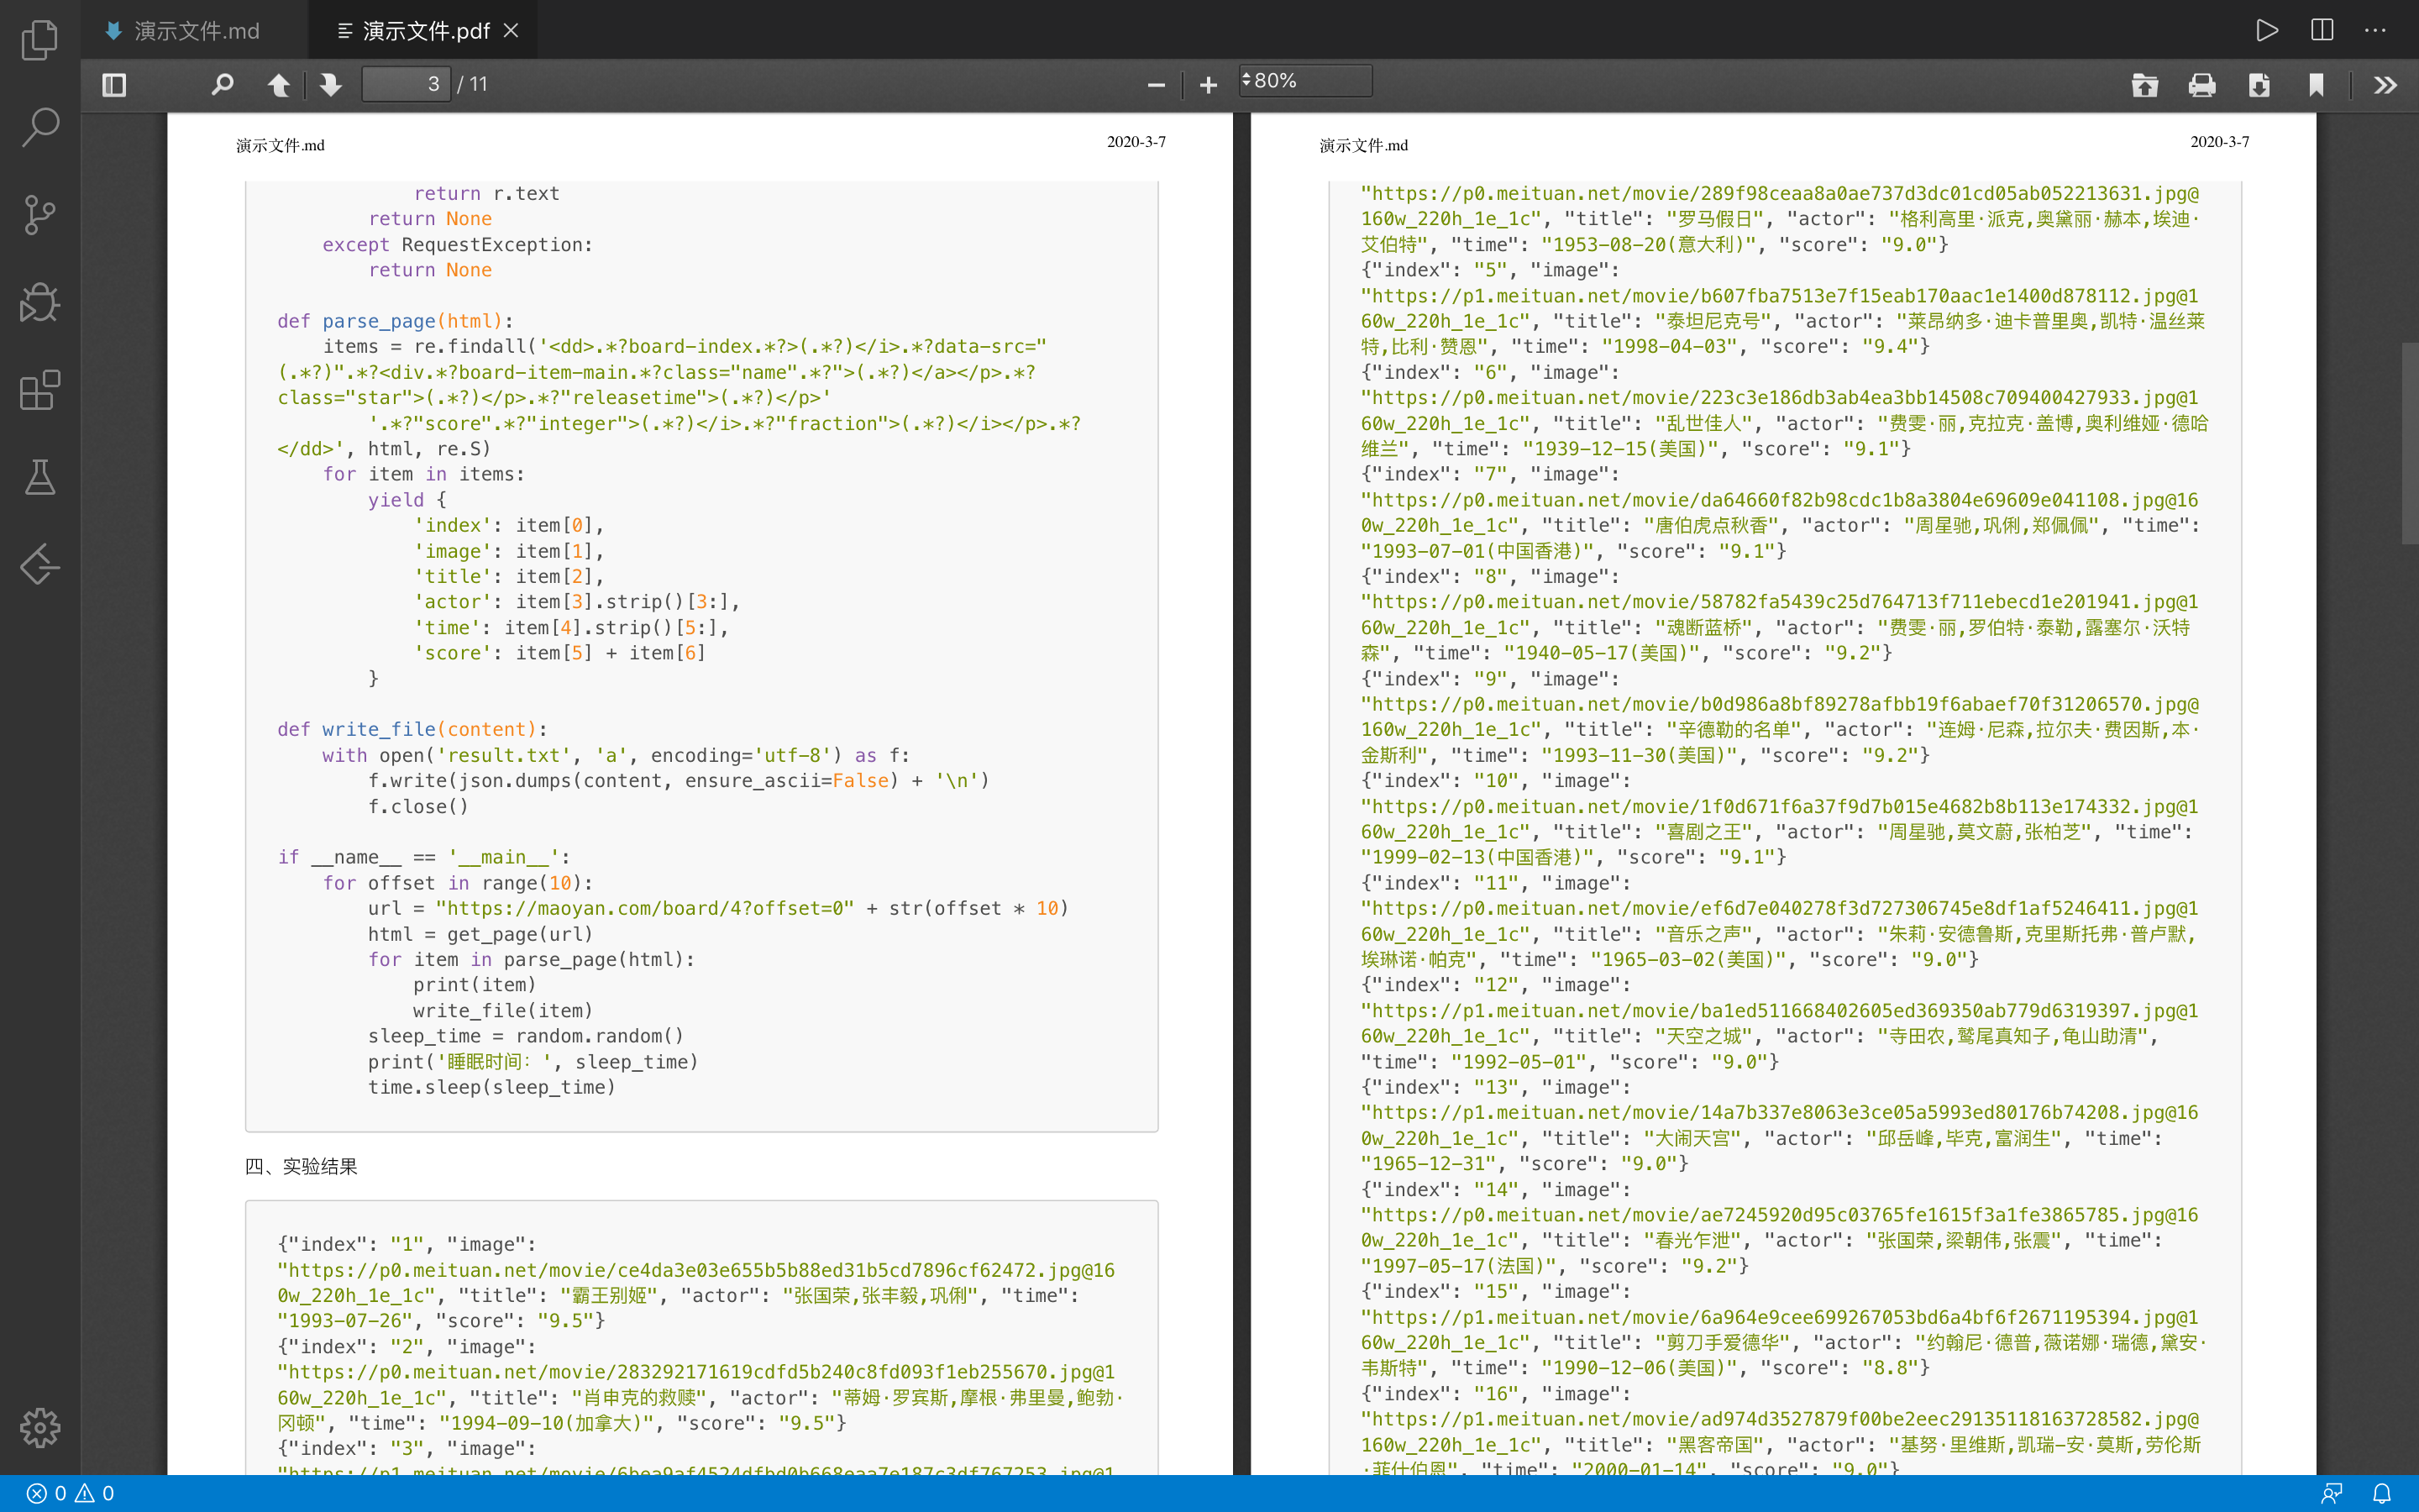Open the Explorer view in activity bar
This screenshot has height=1512, width=2419.
(40, 41)
